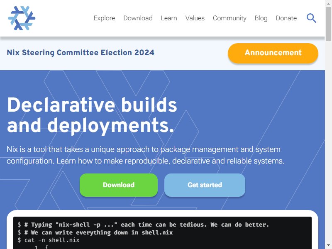Open the Learn navigation item
Image resolution: width=332 pixels, height=249 pixels.
[169, 18]
